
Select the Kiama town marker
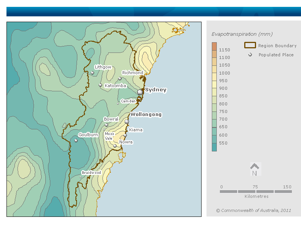(125, 135)
